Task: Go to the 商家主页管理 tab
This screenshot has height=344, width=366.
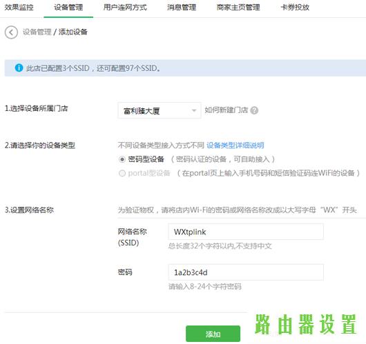Action: 238,7
